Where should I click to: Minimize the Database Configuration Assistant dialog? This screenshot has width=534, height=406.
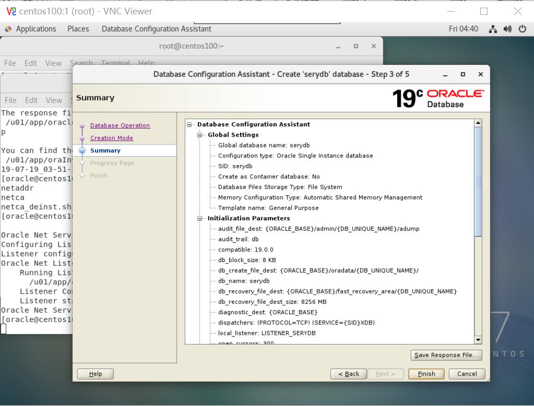[x=445, y=74]
